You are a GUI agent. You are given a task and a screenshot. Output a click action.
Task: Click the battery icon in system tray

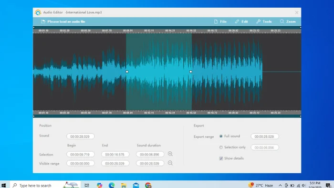tap(292, 186)
